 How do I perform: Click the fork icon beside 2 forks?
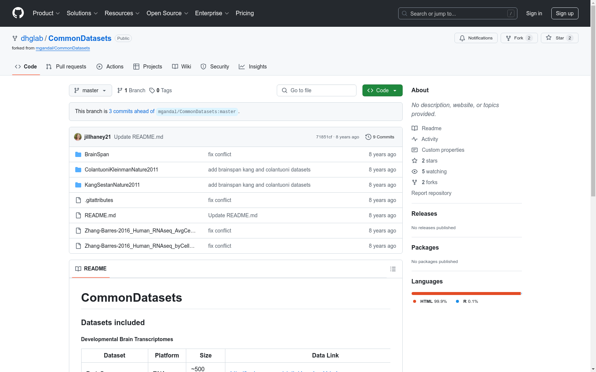tap(415, 182)
